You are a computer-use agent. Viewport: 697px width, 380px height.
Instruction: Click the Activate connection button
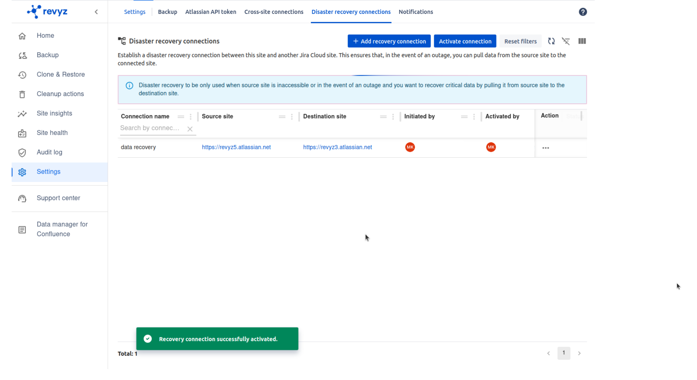(465, 41)
